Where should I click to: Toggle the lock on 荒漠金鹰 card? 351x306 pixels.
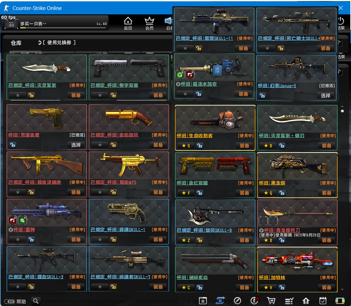click(x=13, y=145)
